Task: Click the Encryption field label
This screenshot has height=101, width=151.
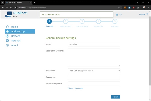Action: tap(50, 71)
